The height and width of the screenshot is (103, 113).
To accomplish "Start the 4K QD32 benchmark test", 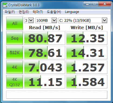I will point(15,82).
